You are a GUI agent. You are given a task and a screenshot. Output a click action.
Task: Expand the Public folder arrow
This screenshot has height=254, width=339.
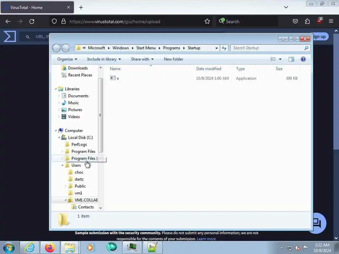coord(66,186)
